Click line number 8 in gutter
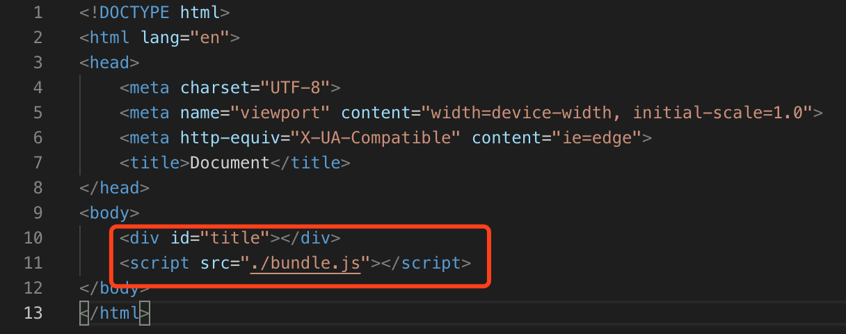846x334 pixels. (37, 188)
